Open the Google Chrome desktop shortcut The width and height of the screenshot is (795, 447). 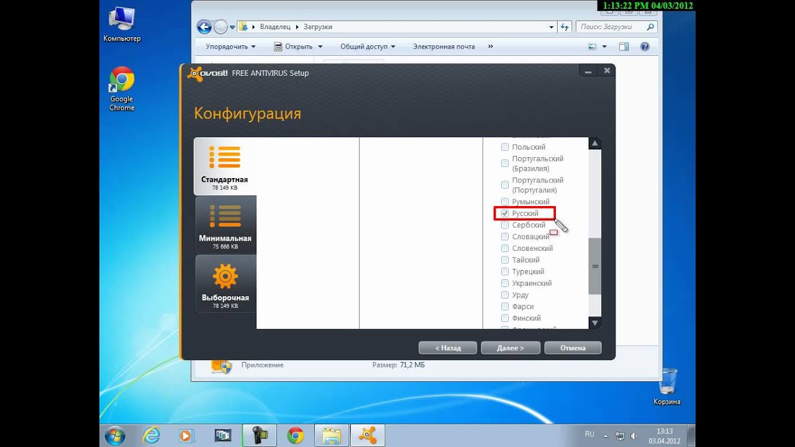click(122, 89)
